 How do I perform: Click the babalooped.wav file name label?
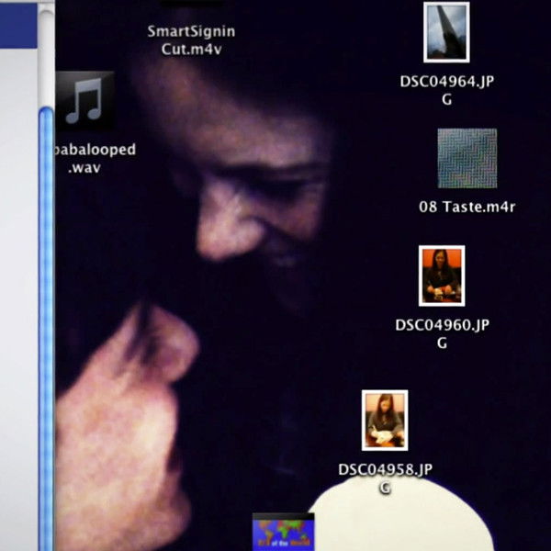(96, 159)
